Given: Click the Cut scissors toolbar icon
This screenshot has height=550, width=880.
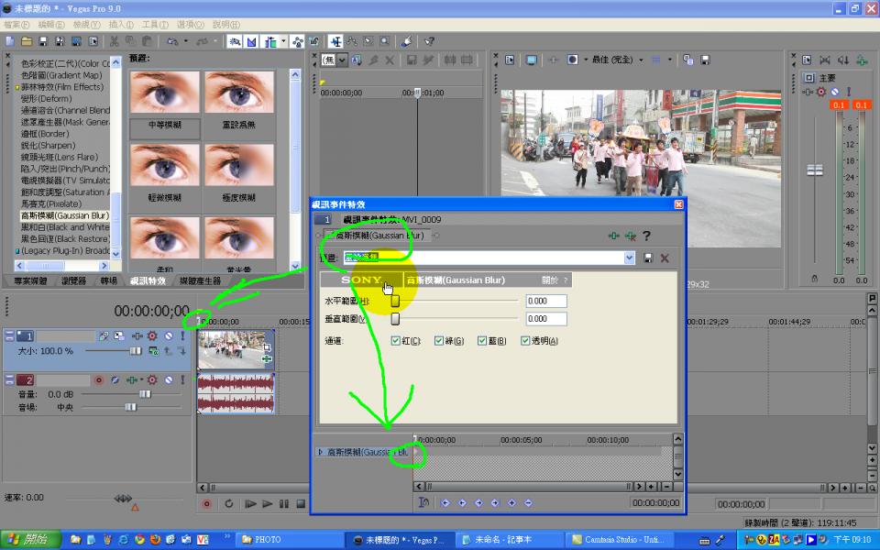Looking at the screenshot, I should 115,41.
